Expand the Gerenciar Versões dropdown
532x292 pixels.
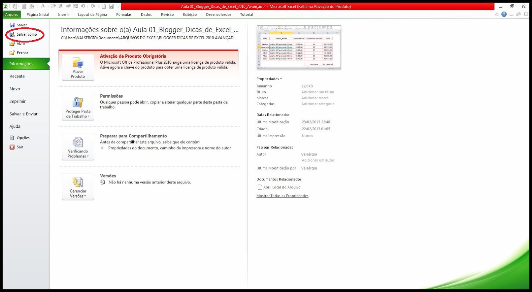point(78,187)
